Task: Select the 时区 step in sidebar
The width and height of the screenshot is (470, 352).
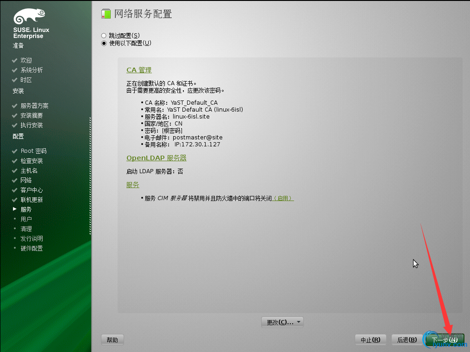Action: tap(26, 80)
